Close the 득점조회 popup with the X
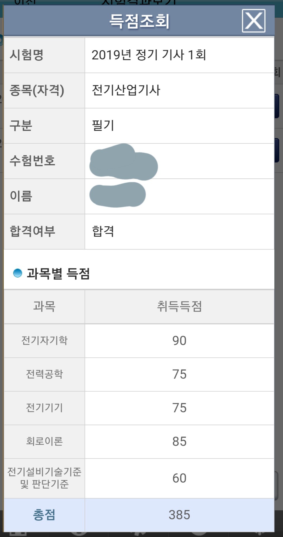Viewport: 283px width, 537px height. point(253,21)
